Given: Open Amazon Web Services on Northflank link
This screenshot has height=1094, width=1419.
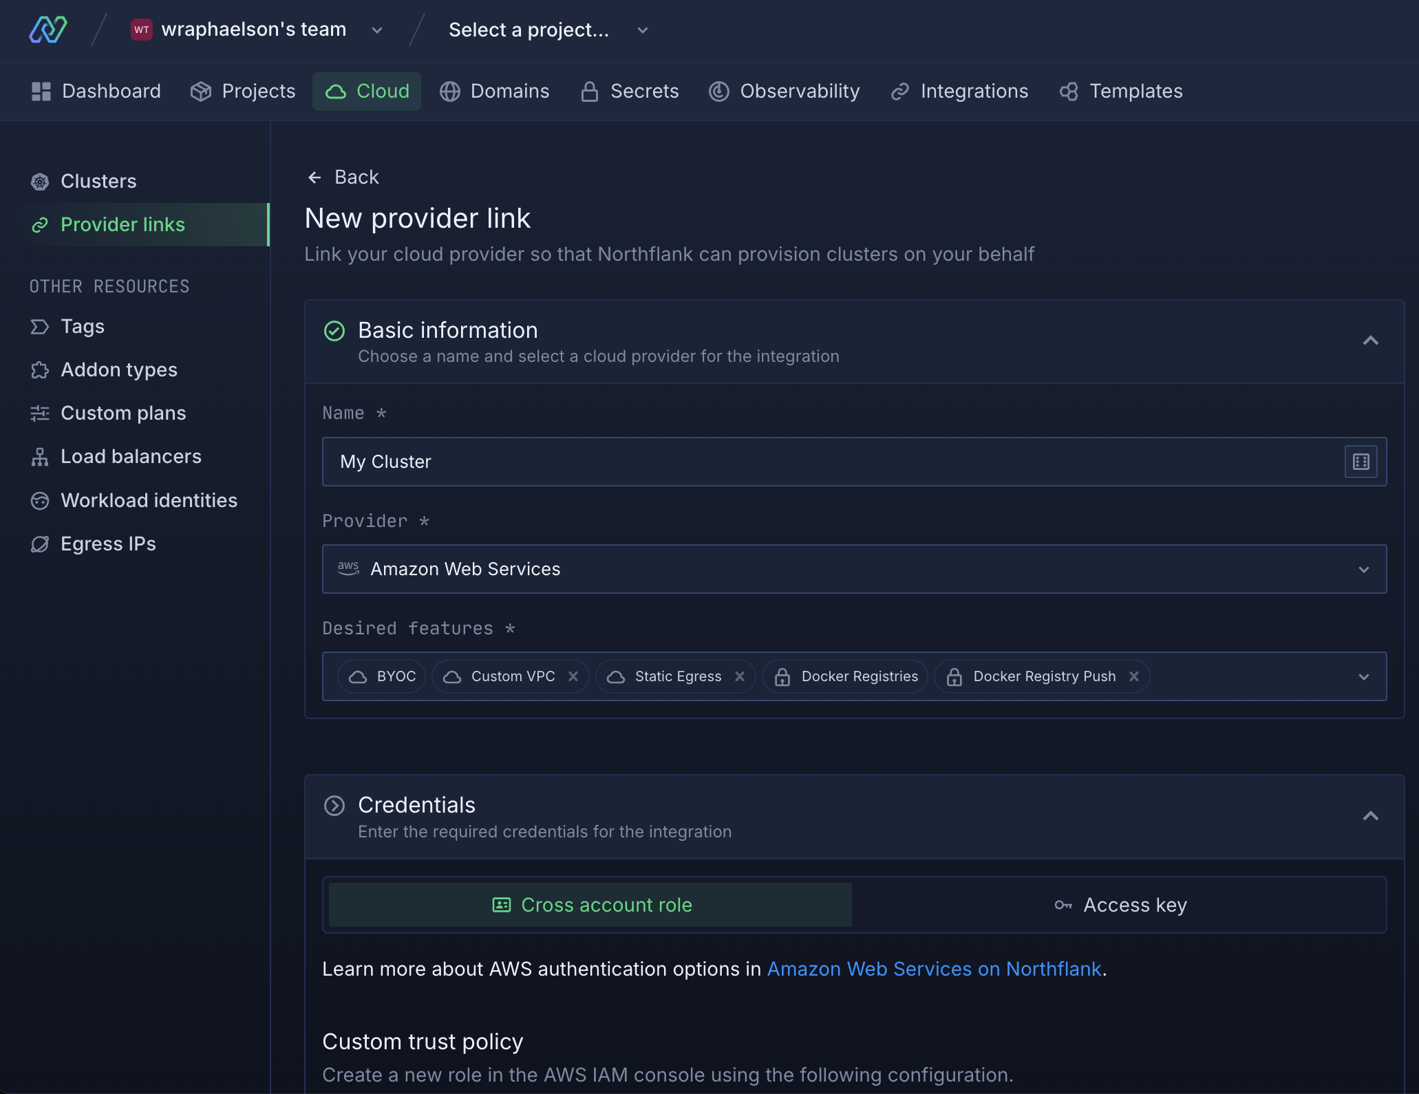Looking at the screenshot, I should pos(934,969).
